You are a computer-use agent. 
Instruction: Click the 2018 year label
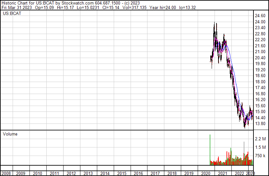172,173
